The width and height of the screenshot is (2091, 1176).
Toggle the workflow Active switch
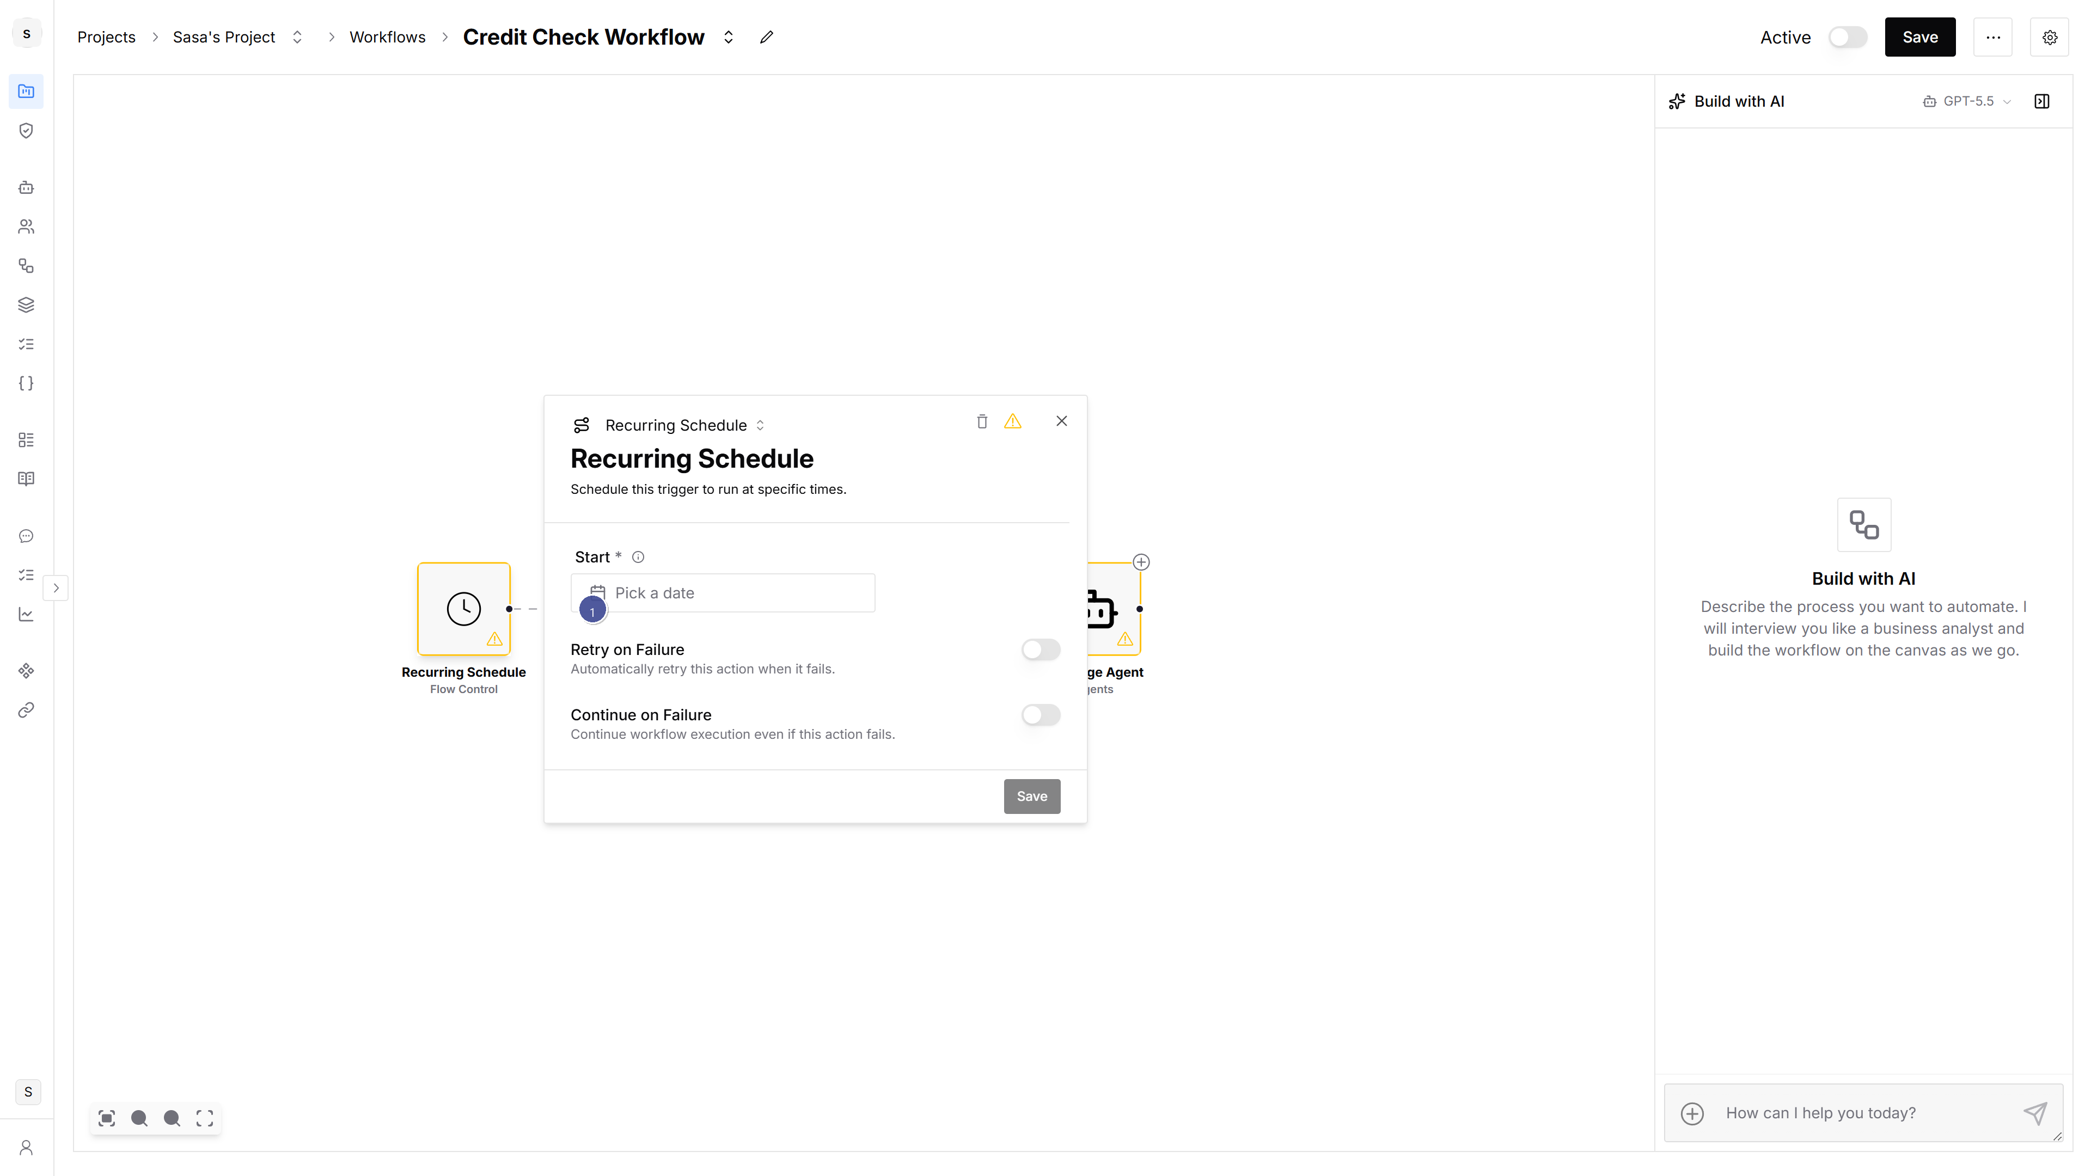[1848, 38]
